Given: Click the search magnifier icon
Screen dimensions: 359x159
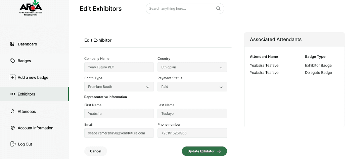Looking at the screenshot, I should (x=218, y=9).
